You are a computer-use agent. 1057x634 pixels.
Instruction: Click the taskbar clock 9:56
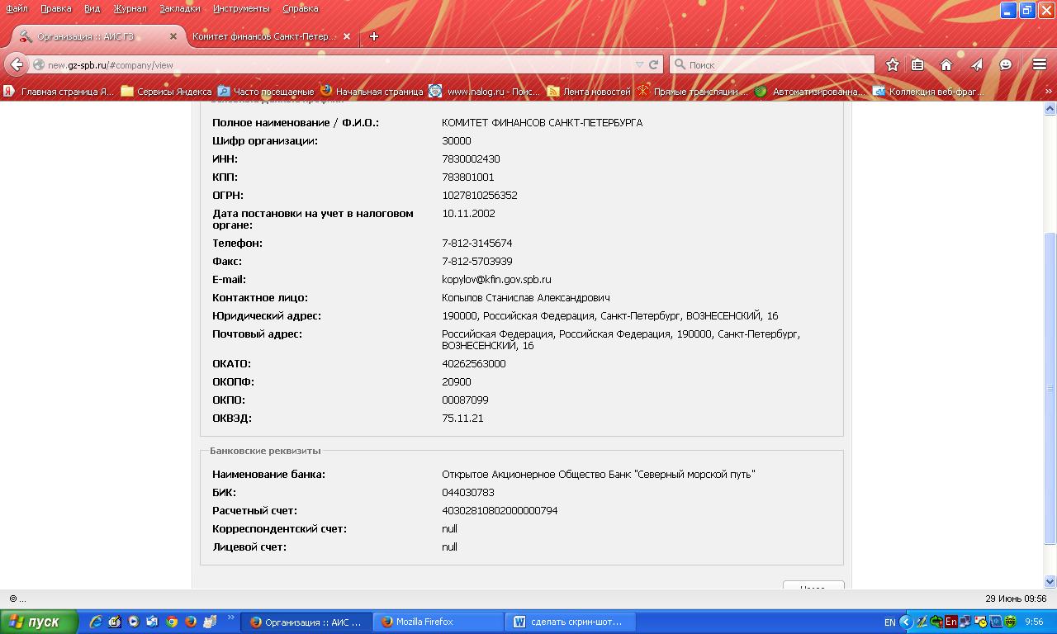(x=1034, y=622)
